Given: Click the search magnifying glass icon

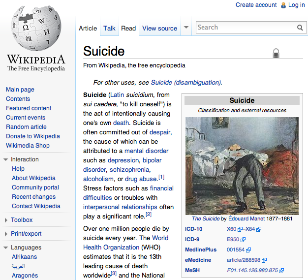Looking at the screenshot, I should [300, 28].
